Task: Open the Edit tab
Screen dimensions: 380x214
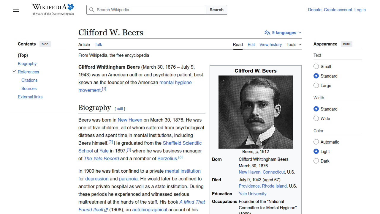Action: (x=251, y=45)
